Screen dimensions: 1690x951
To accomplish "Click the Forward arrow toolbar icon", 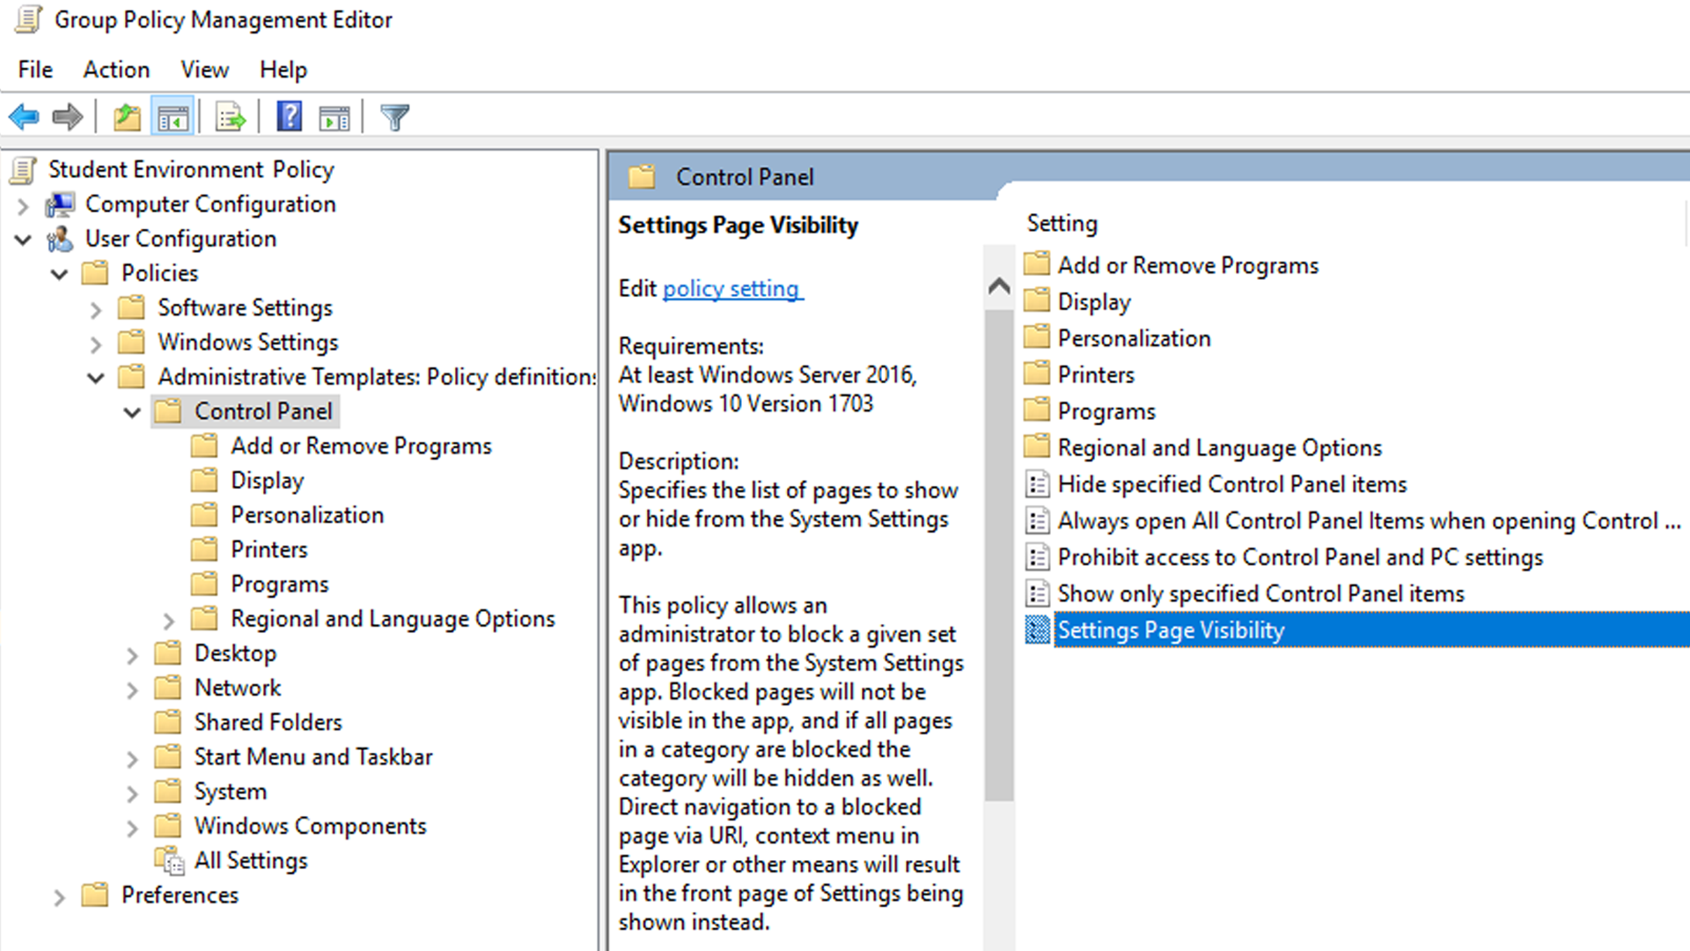I will (x=67, y=116).
